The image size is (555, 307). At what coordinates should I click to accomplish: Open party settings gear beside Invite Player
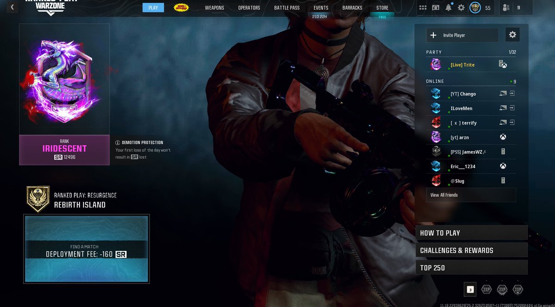click(512, 35)
